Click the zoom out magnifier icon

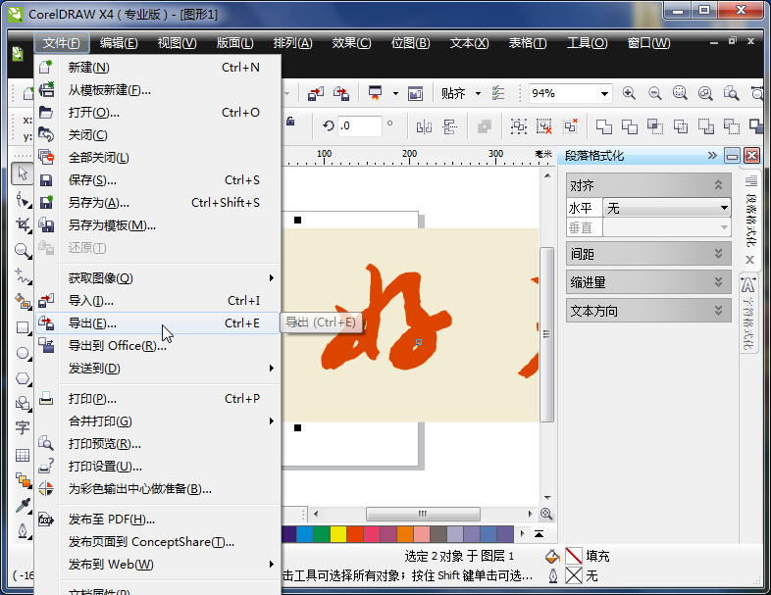[654, 93]
